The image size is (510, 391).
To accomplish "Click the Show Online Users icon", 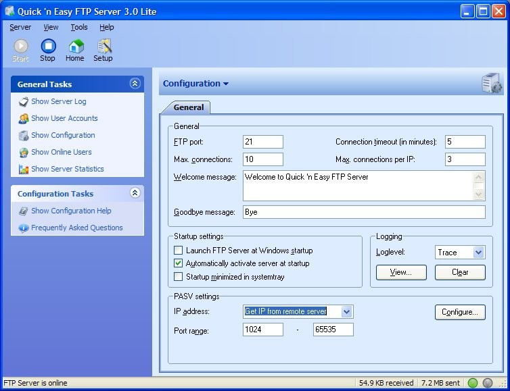I will (24, 153).
